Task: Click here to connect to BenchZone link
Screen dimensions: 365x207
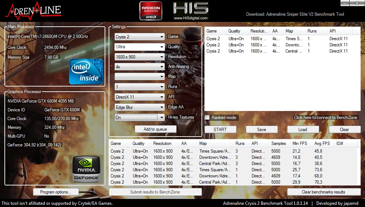Action: (x=326, y=118)
